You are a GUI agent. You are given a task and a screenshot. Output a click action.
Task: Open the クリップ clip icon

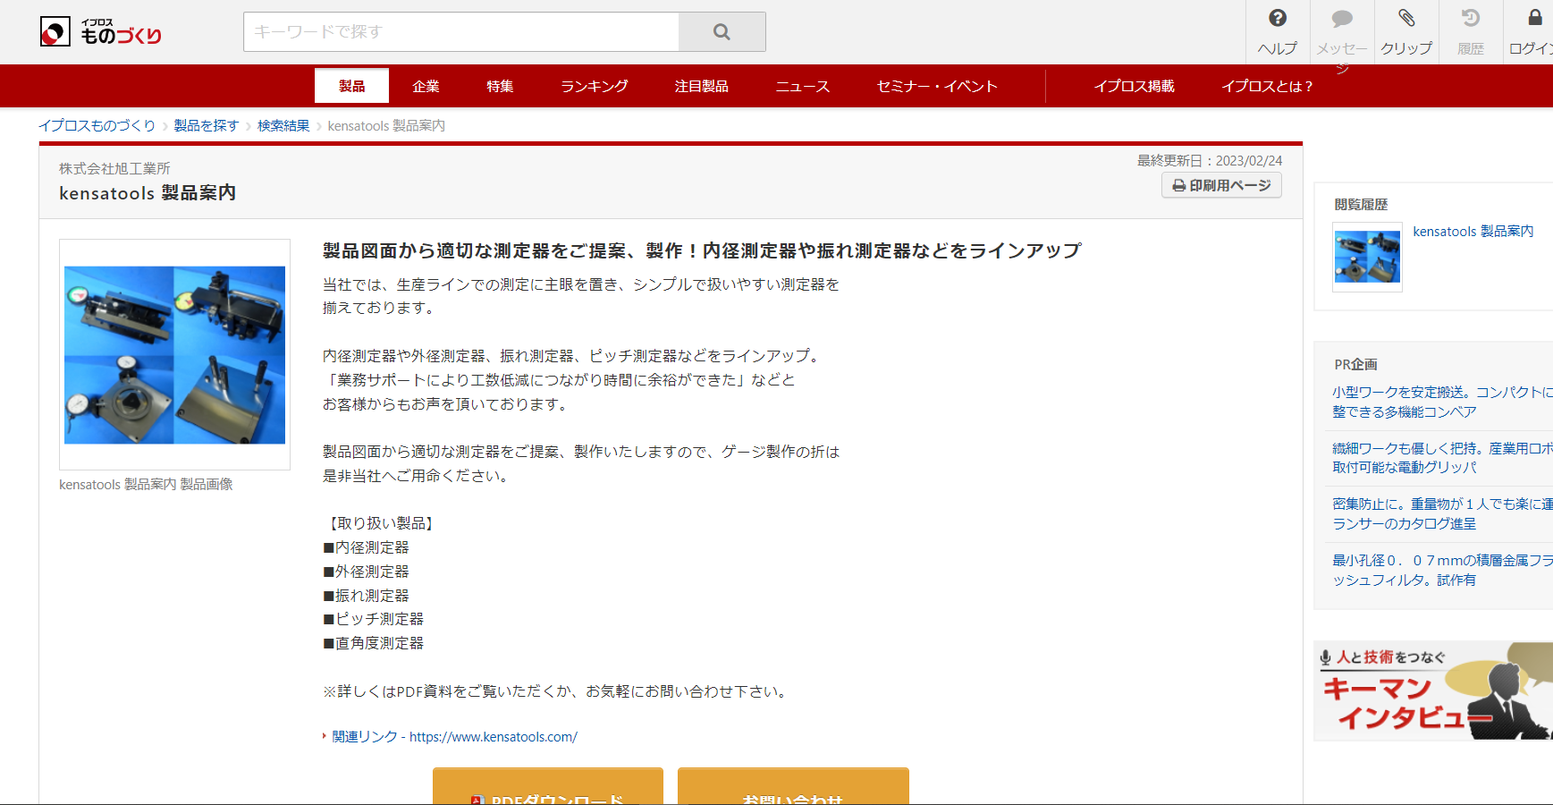pos(1406,32)
